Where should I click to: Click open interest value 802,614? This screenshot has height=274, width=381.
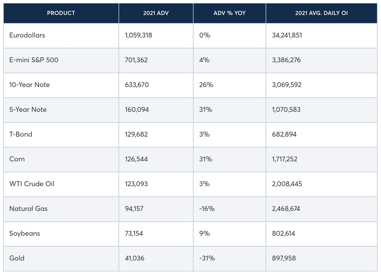(284, 234)
